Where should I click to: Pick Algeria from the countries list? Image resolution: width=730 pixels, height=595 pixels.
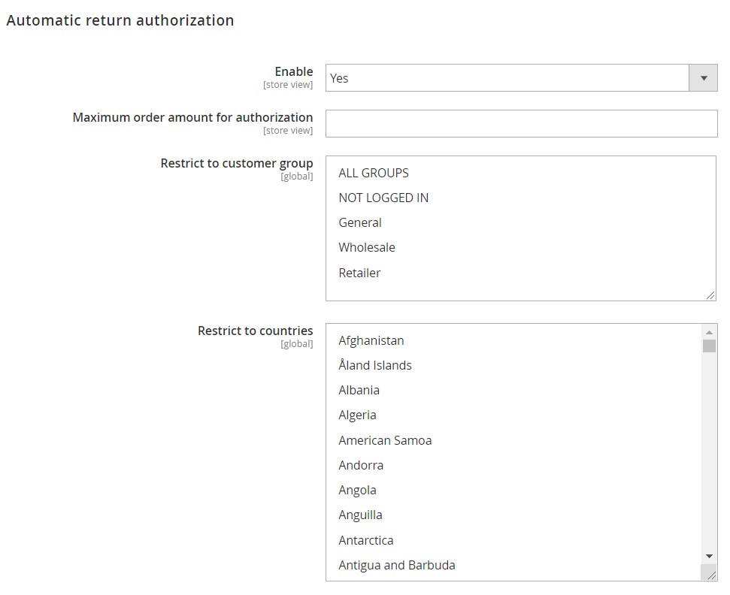click(357, 415)
